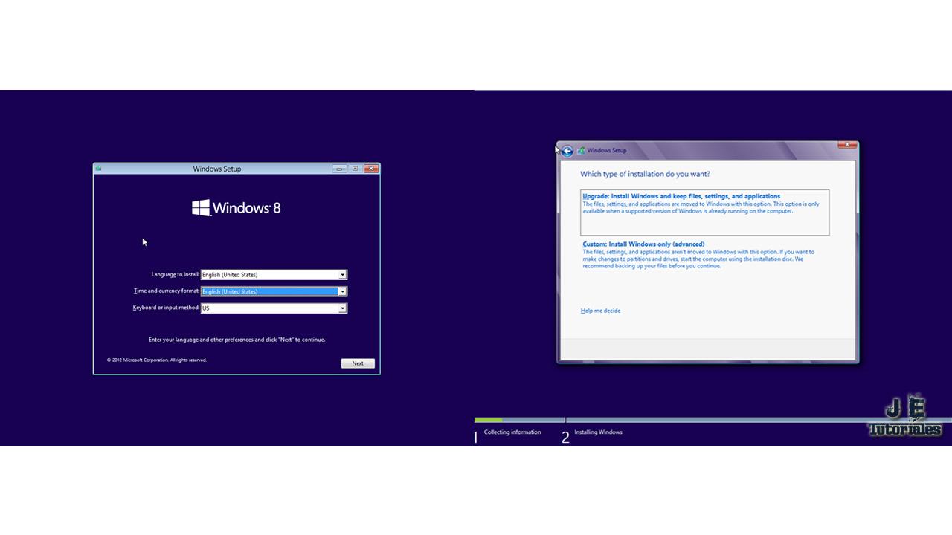The image size is (952, 535).
Task: Close the Windows 8 language setup window
Action: coord(371,169)
